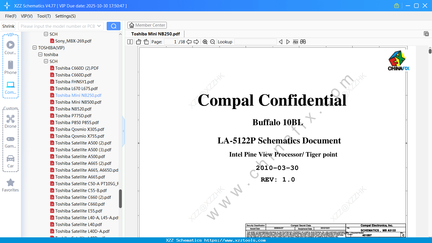The image size is (432, 243).
Task: Open the Sony_MBX-269.pdf file
Action: pos(73,41)
